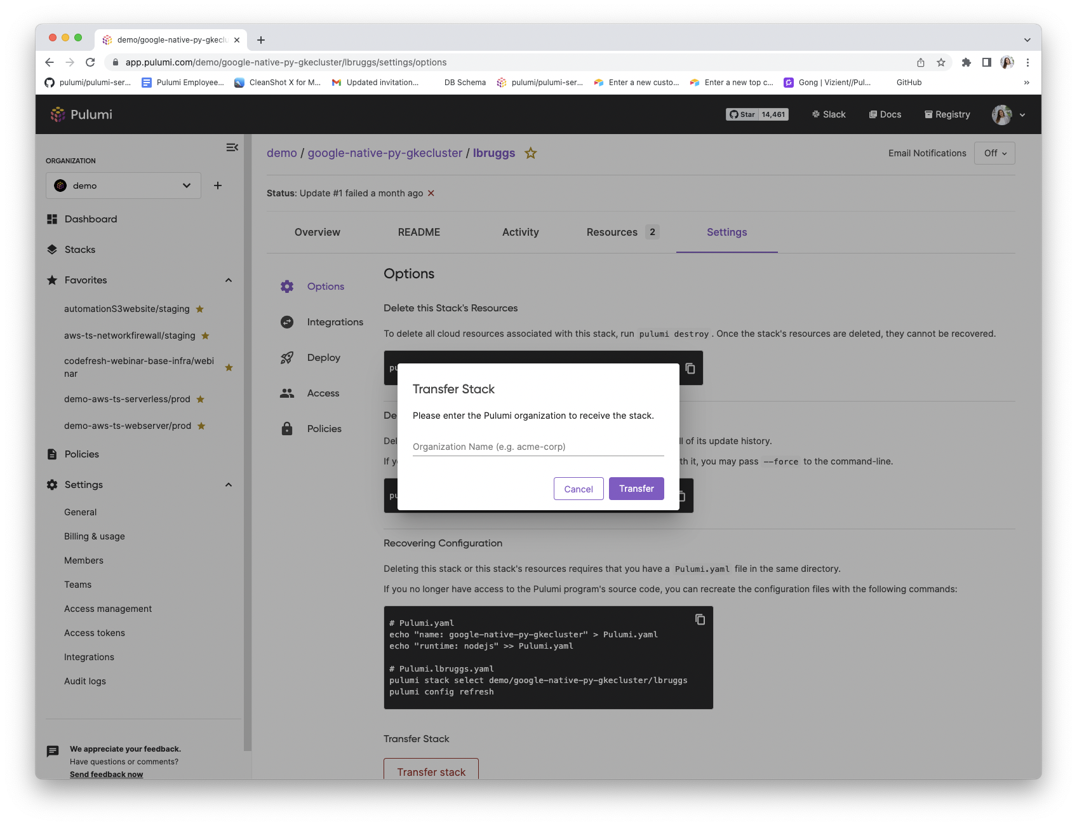Click Options gear icon in settings nav
The height and width of the screenshot is (826, 1077).
click(287, 287)
